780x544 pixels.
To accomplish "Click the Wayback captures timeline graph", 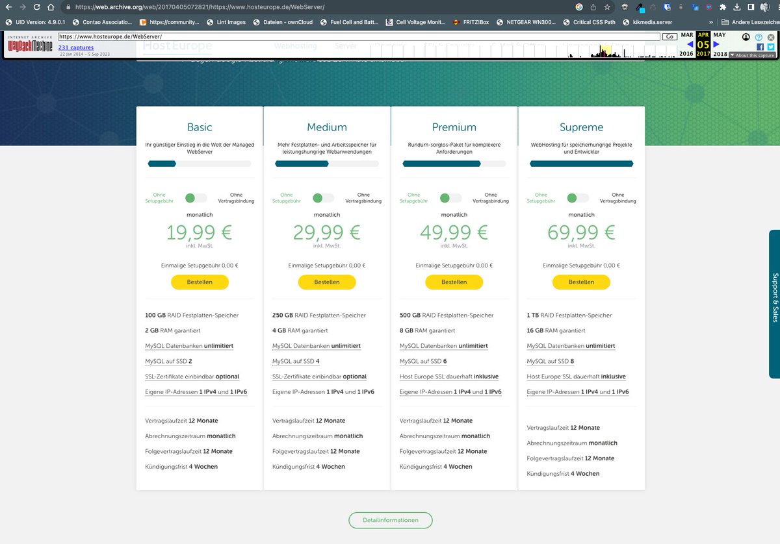I will (x=524, y=51).
